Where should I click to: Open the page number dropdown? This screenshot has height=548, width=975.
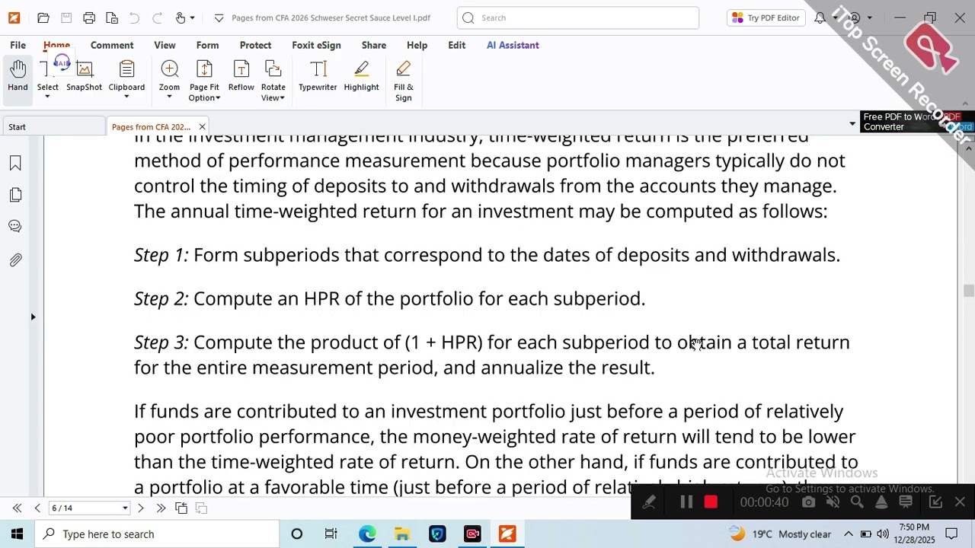(x=125, y=508)
